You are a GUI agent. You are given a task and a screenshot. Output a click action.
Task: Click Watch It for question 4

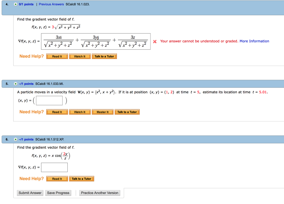80,56
